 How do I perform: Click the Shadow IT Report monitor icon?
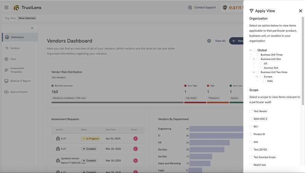pyautogui.click(x=6, y=81)
